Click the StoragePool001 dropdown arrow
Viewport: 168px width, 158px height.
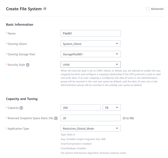[x=117, y=54]
